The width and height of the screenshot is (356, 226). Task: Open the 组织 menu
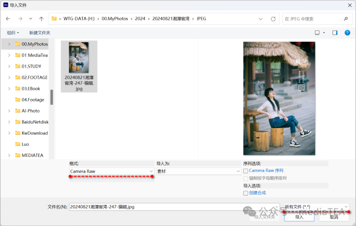click(13, 33)
